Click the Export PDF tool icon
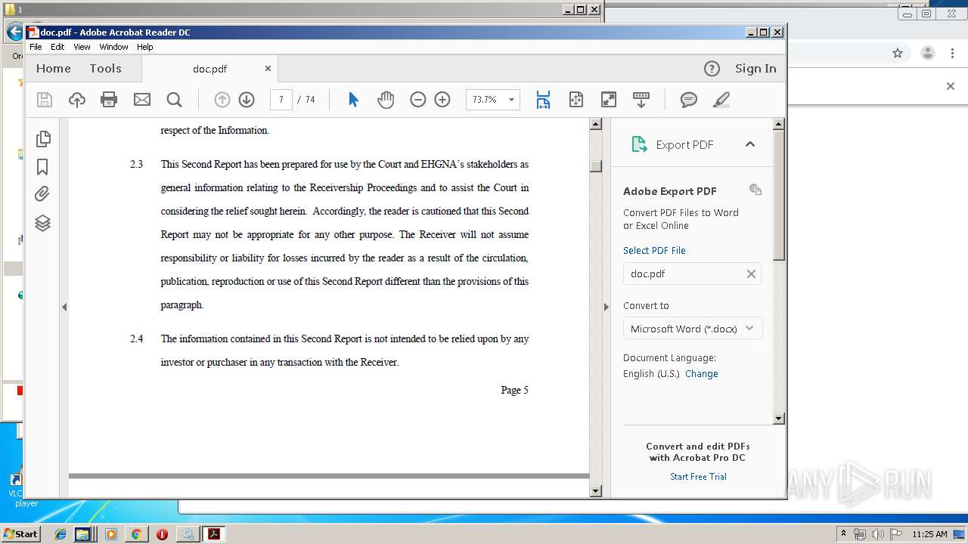 (x=639, y=144)
